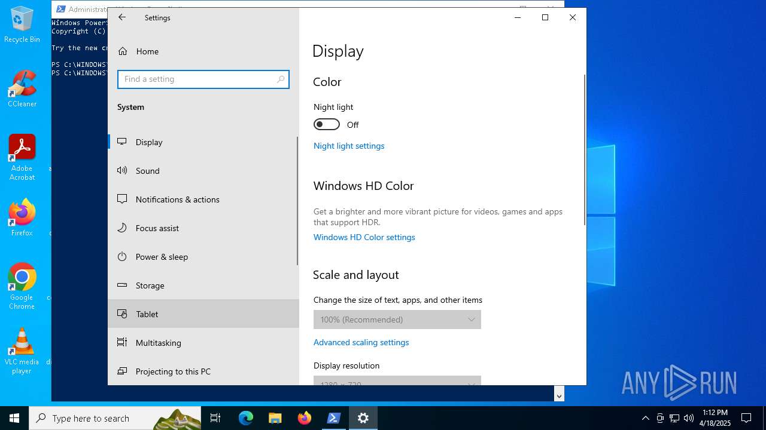This screenshot has height=430, width=766.
Task: Launch Microsoft Edge from the taskbar
Action: point(246,418)
